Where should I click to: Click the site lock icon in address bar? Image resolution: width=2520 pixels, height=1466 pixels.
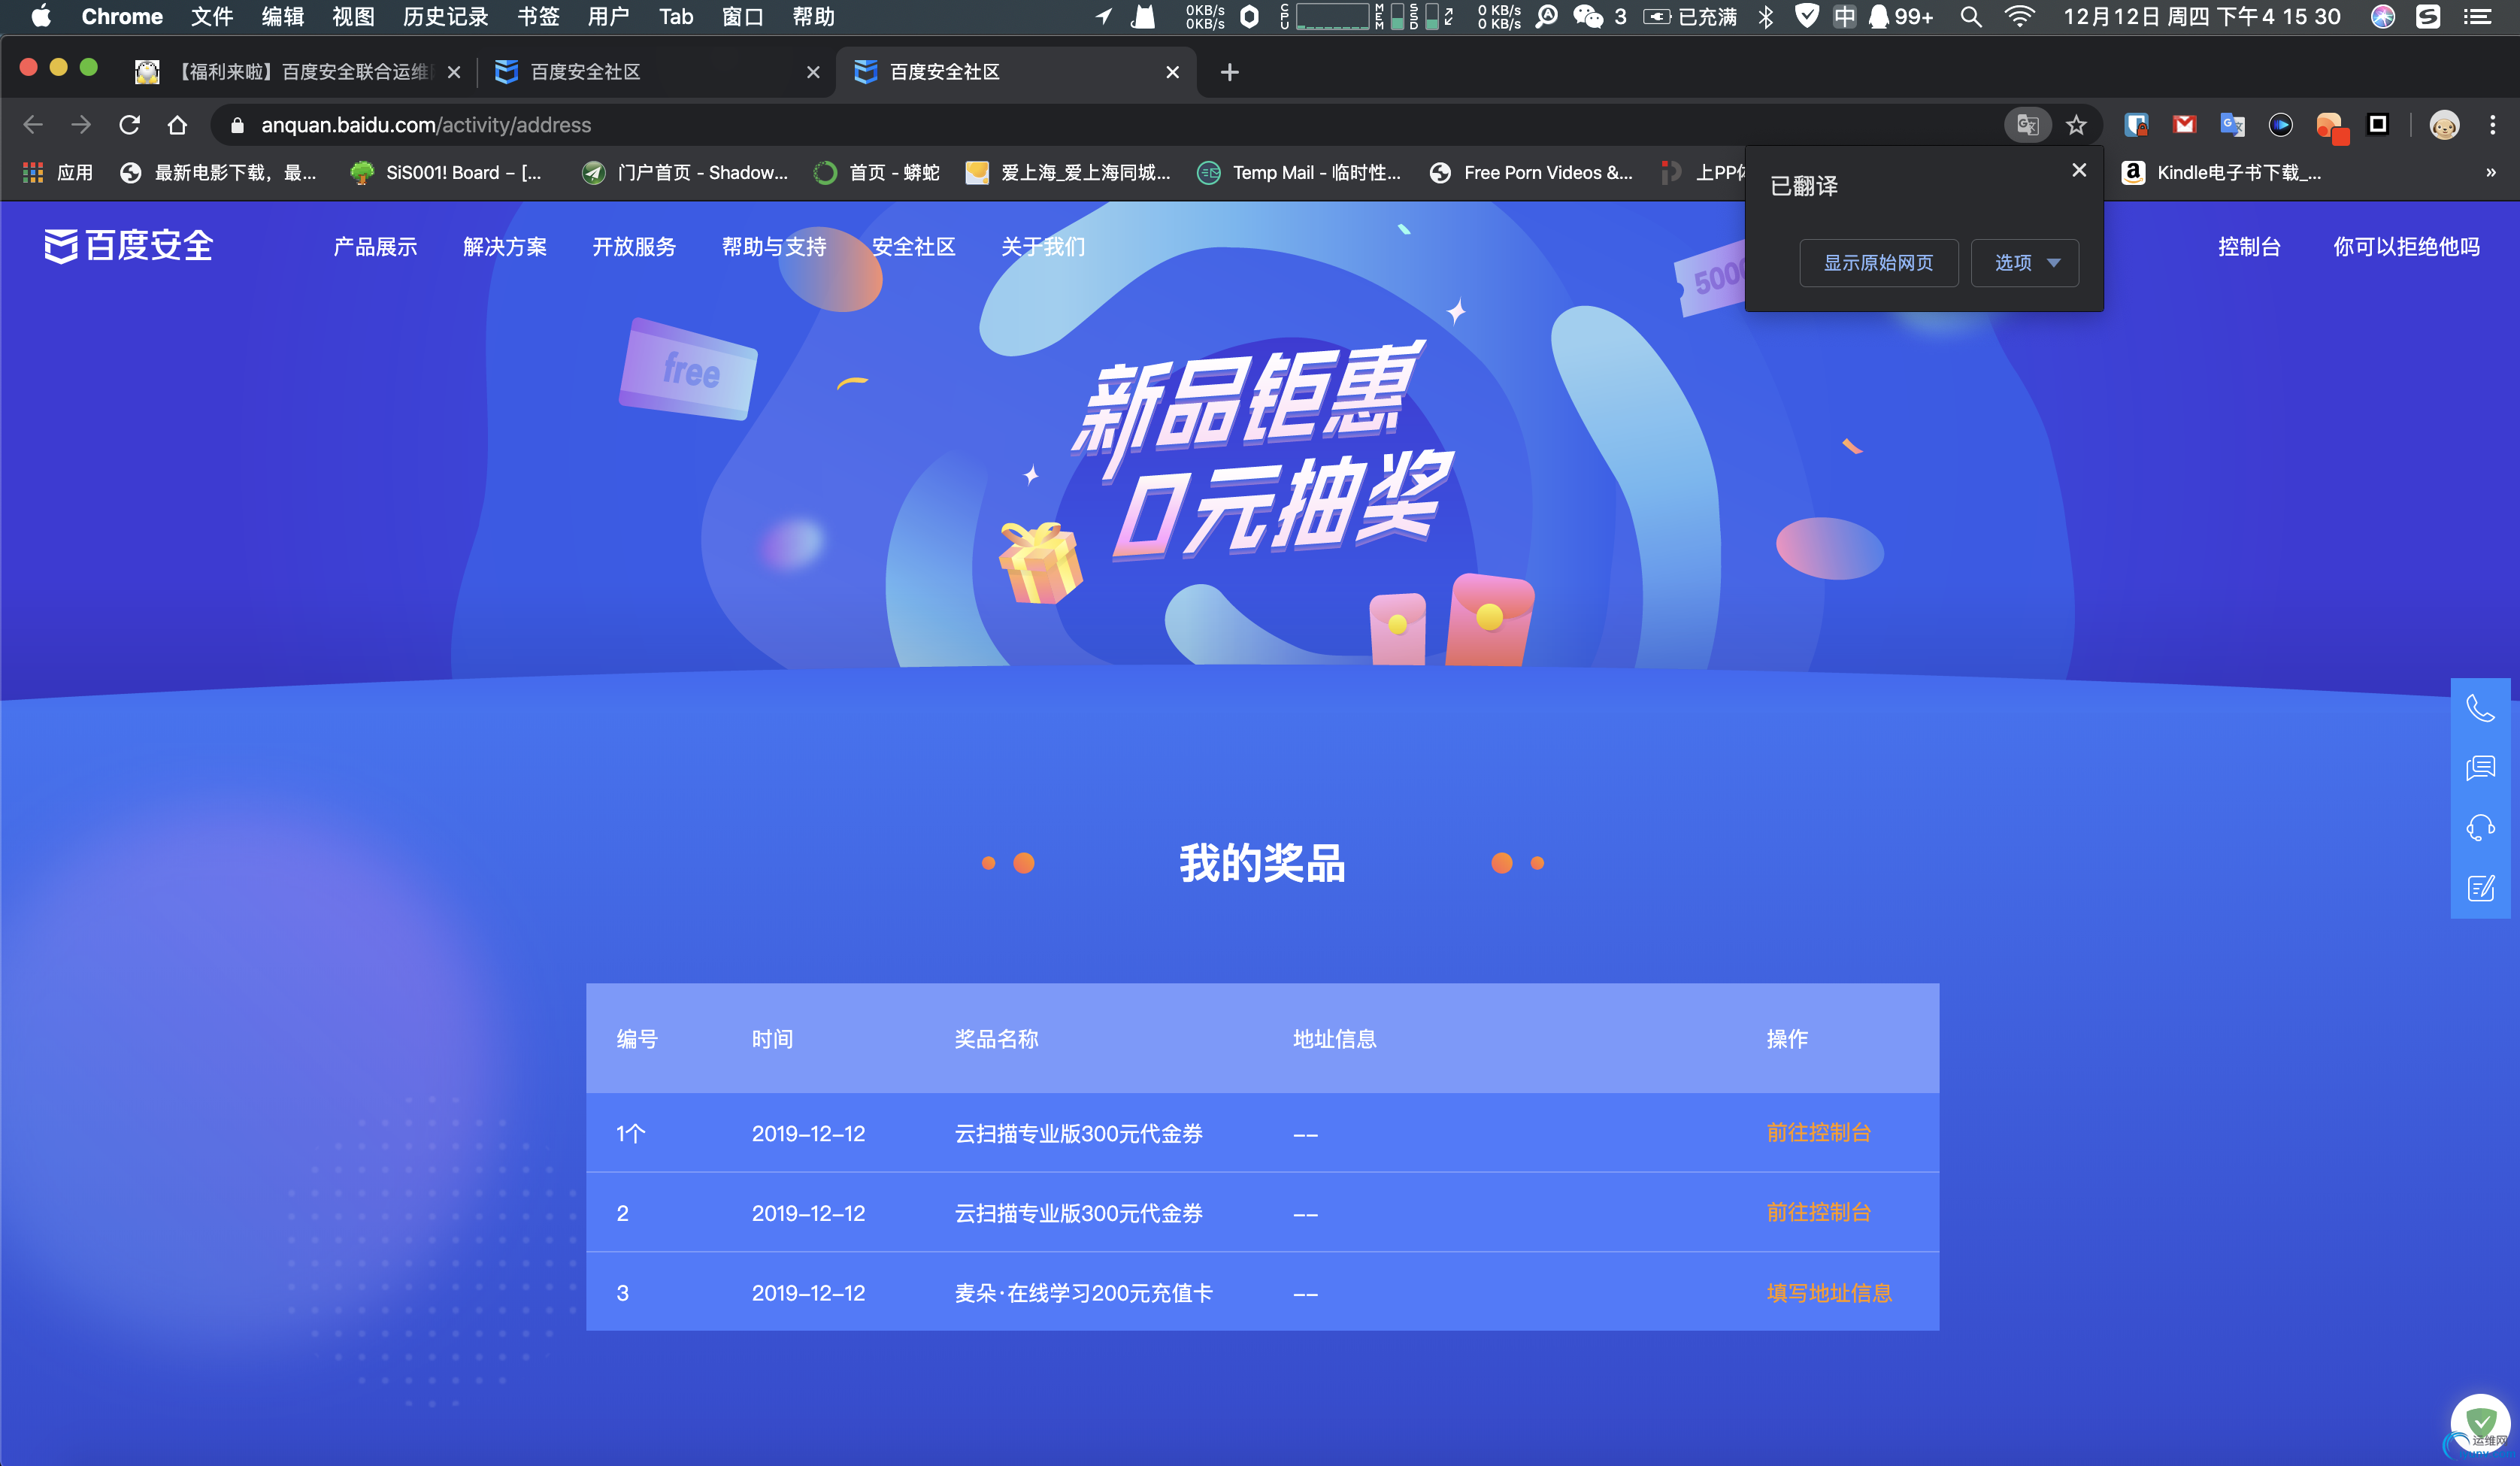(237, 125)
